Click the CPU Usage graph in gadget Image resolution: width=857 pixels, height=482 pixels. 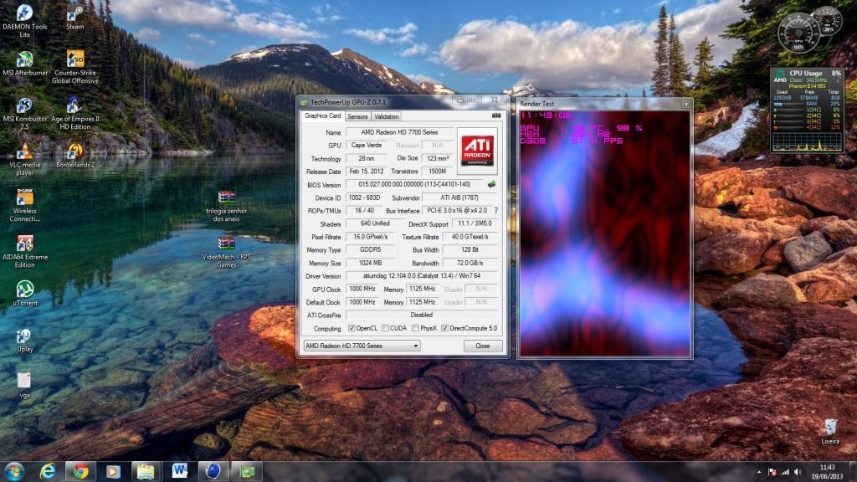tap(808, 142)
